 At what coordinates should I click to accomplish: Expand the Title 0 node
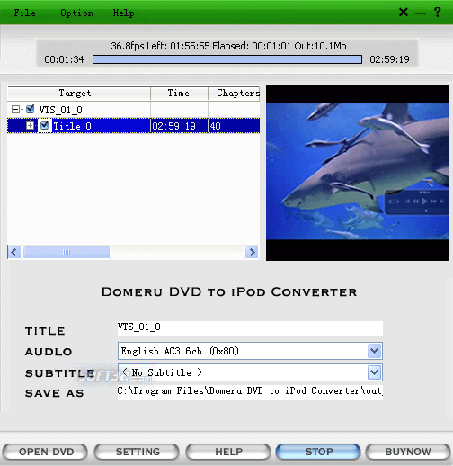tap(30, 126)
